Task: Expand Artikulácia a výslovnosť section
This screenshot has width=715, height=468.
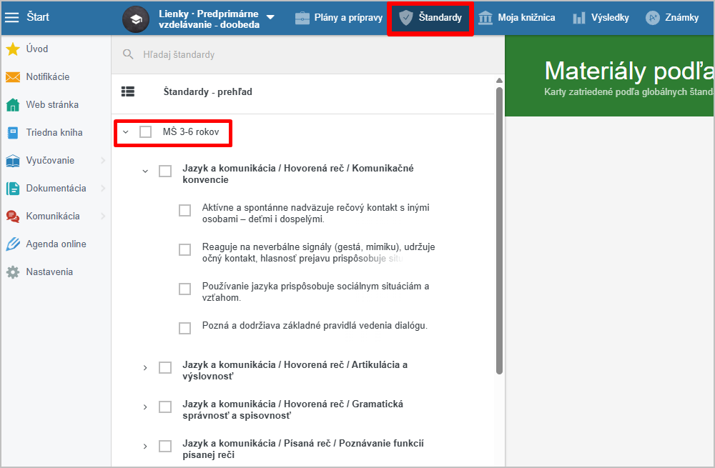Action: [145, 368]
